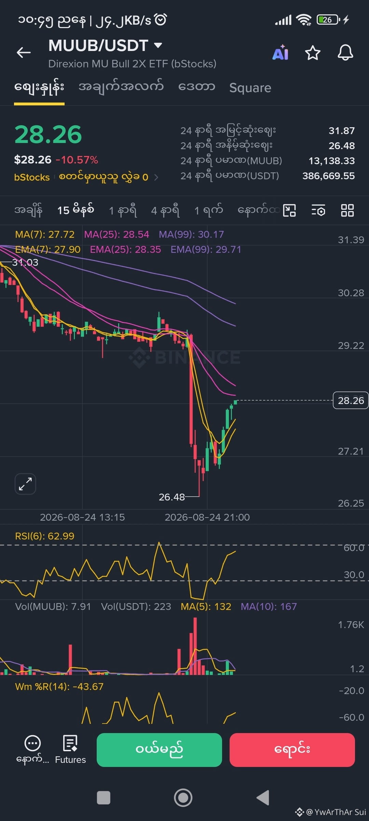Tap the red sell button
369x821 pixels.
292,750
